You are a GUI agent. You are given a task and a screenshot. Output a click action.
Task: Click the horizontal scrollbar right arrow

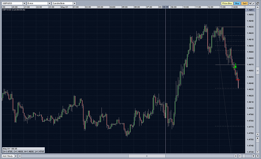(236, 156)
